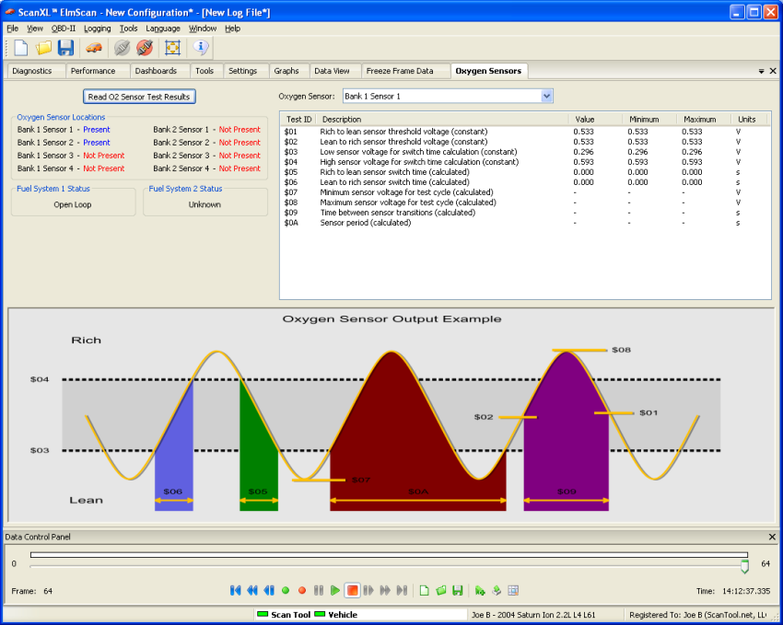Sort by Test ID column header
The width and height of the screenshot is (783, 625).
[x=298, y=120]
